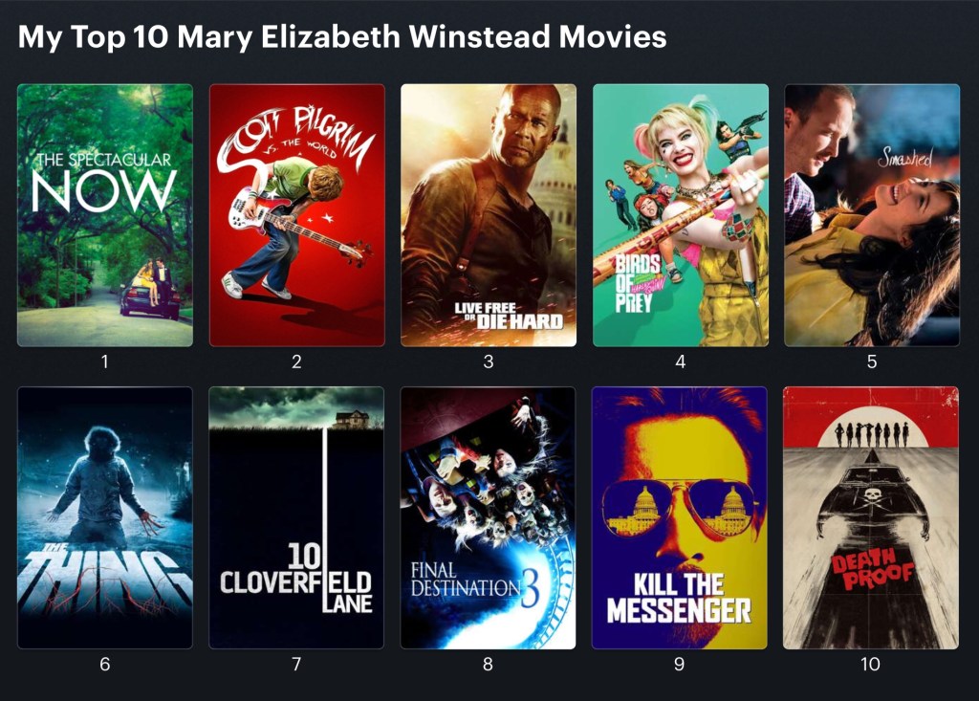
Task: Open The Thing movie poster
Action: tap(105, 518)
